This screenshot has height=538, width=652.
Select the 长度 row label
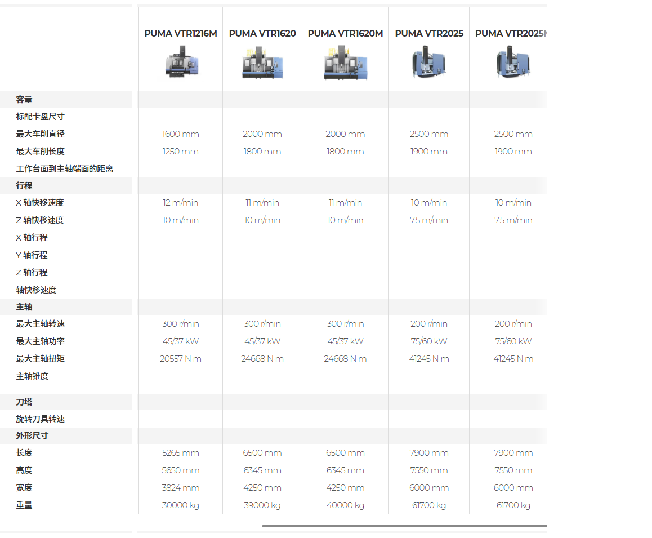pyautogui.click(x=24, y=453)
